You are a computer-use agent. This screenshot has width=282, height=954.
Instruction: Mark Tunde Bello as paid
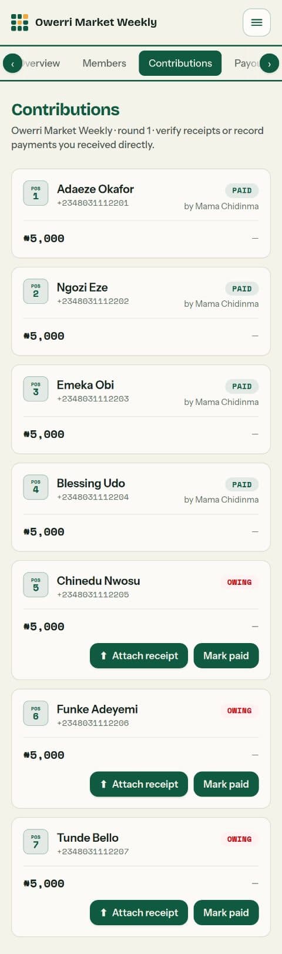point(226,912)
